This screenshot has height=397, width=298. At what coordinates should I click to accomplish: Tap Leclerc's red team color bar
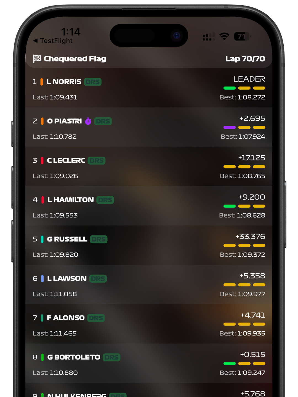42,160
